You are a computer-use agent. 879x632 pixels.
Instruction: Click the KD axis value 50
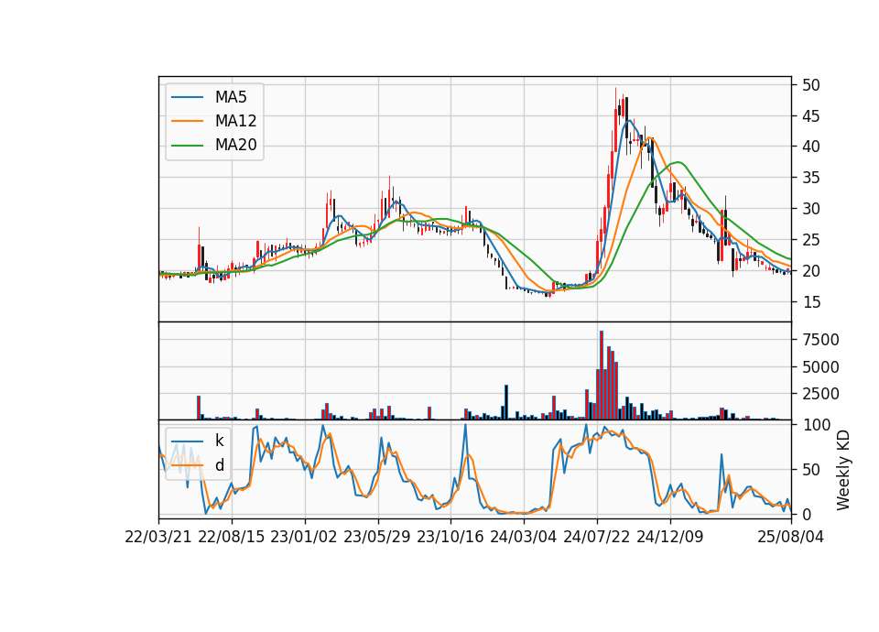click(x=811, y=470)
